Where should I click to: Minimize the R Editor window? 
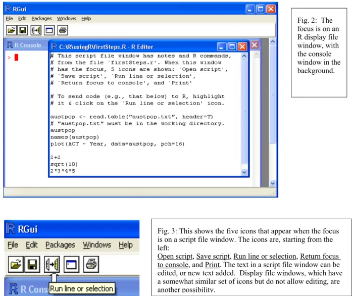[222, 46]
